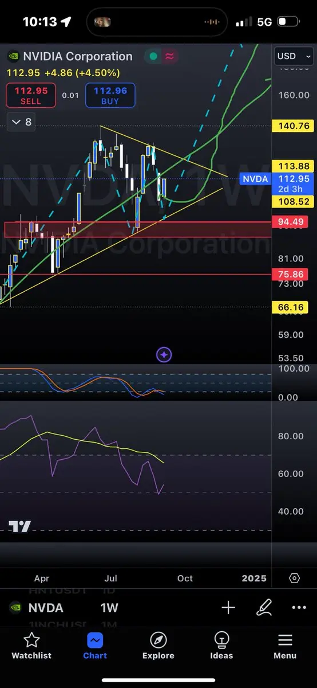Tap the green market status dot
317x688 pixels.
[153, 56]
